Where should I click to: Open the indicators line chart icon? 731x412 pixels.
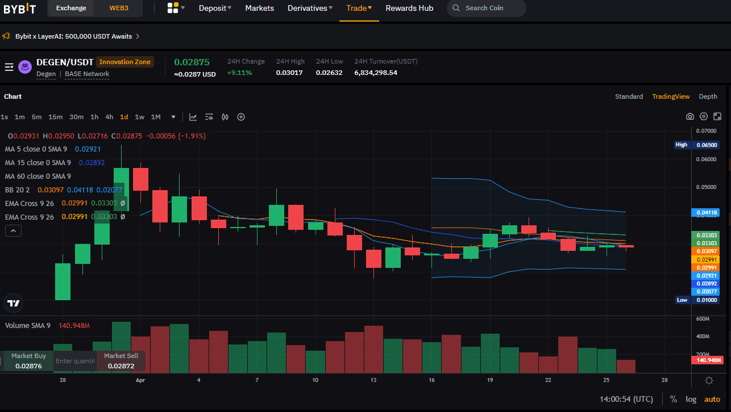pyautogui.click(x=193, y=117)
